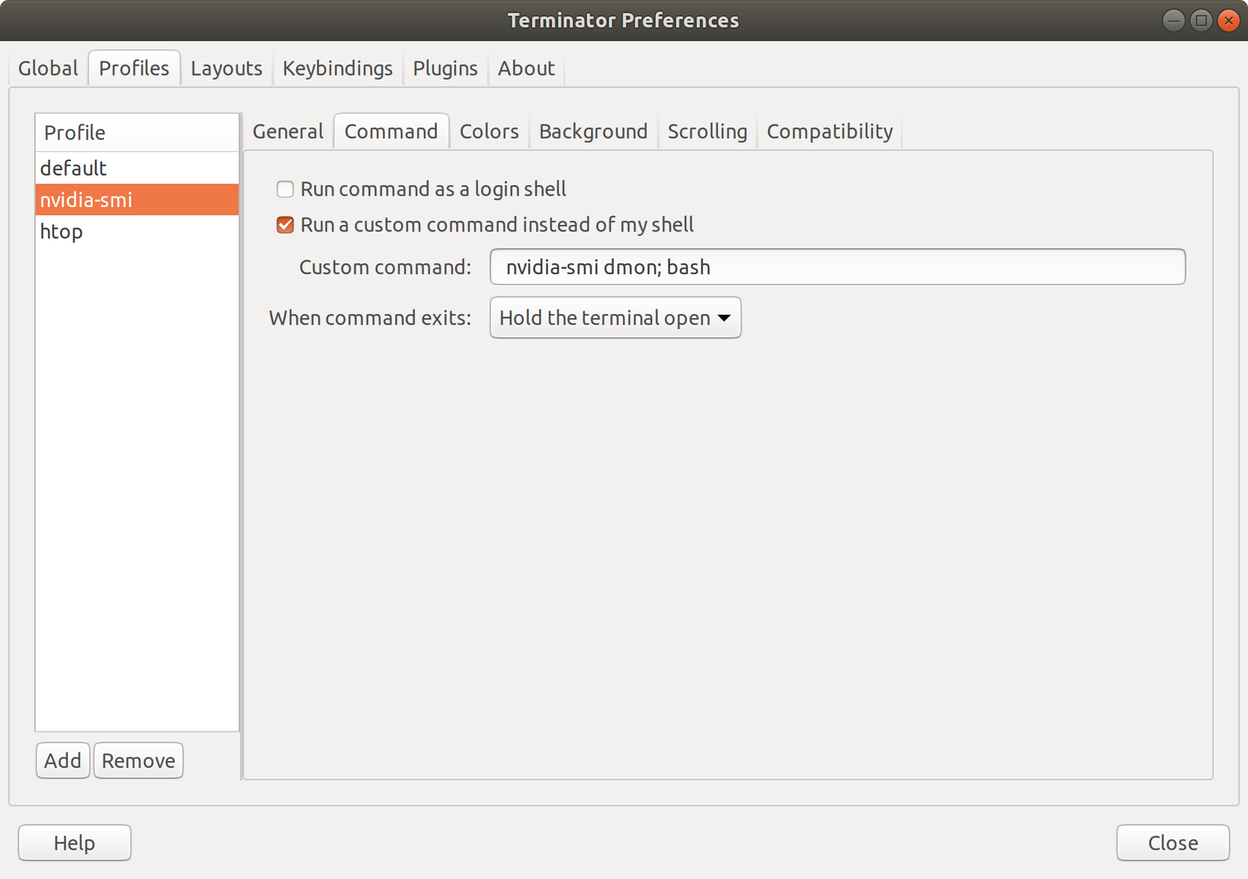Select the Command sub-tab
Screen dimensions: 1248x879
[391, 132]
